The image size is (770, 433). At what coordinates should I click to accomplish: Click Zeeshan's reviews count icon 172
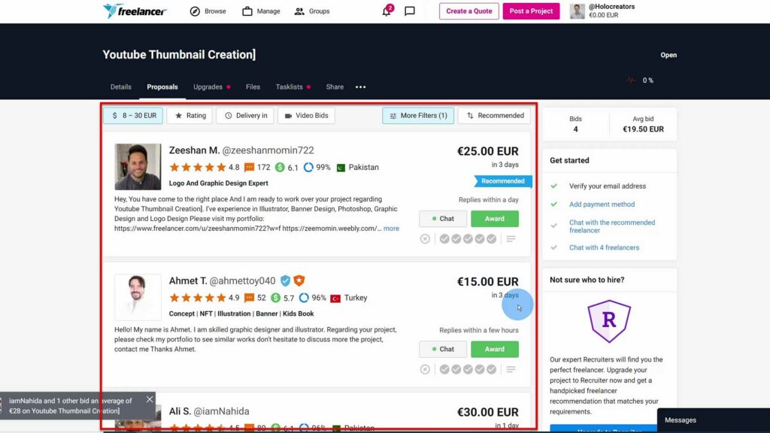[250, 168]
